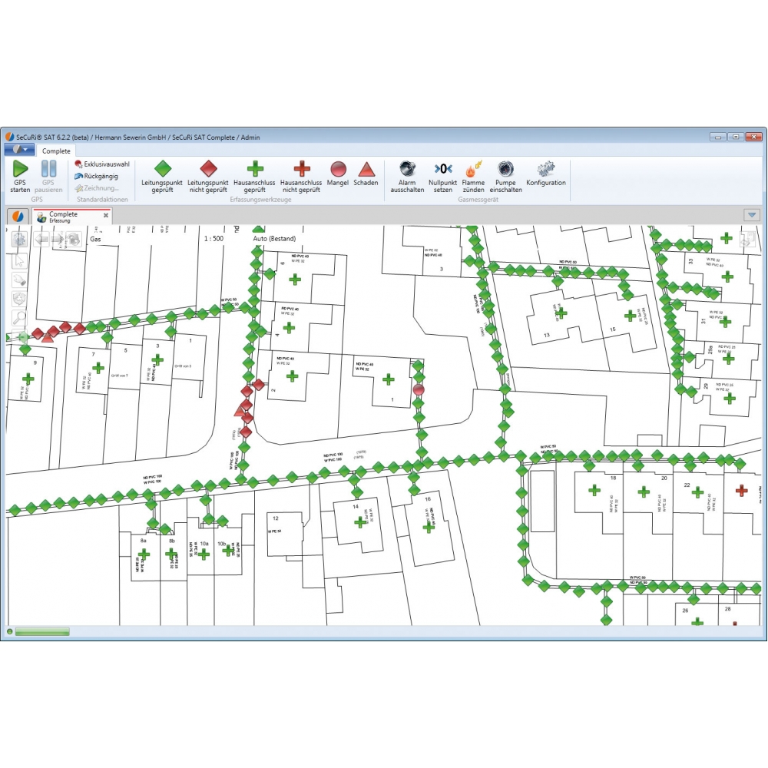Go to next map view with right arrow
This screenshot has height=768, width=768.
pyautogui.click(x=58, y=240)
